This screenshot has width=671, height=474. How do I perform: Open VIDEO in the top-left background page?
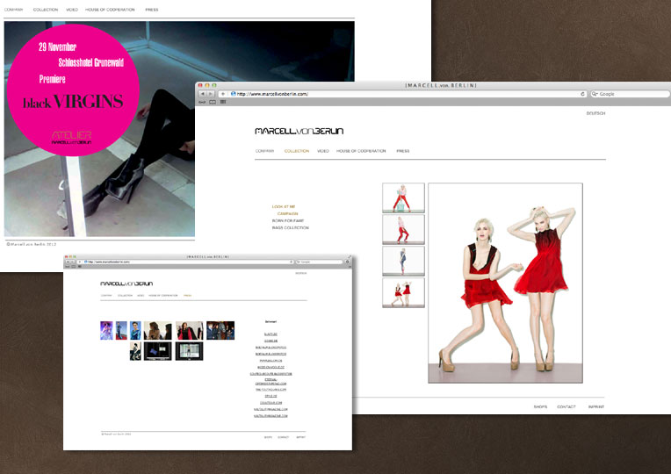[x=72, y=10]
